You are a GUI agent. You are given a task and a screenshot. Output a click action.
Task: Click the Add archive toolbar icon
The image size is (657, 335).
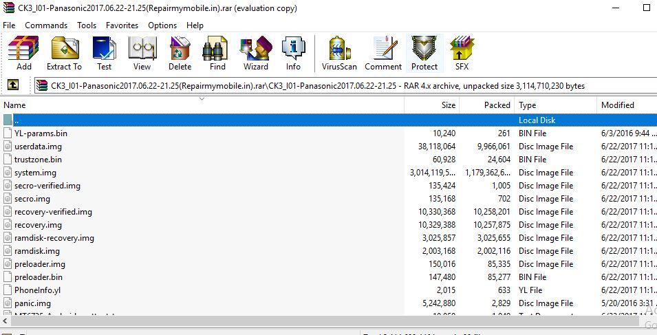tap(24, 54)
